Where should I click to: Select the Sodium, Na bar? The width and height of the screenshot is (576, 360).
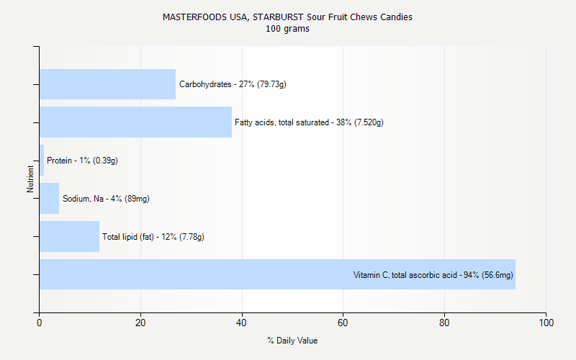point(49,199)
